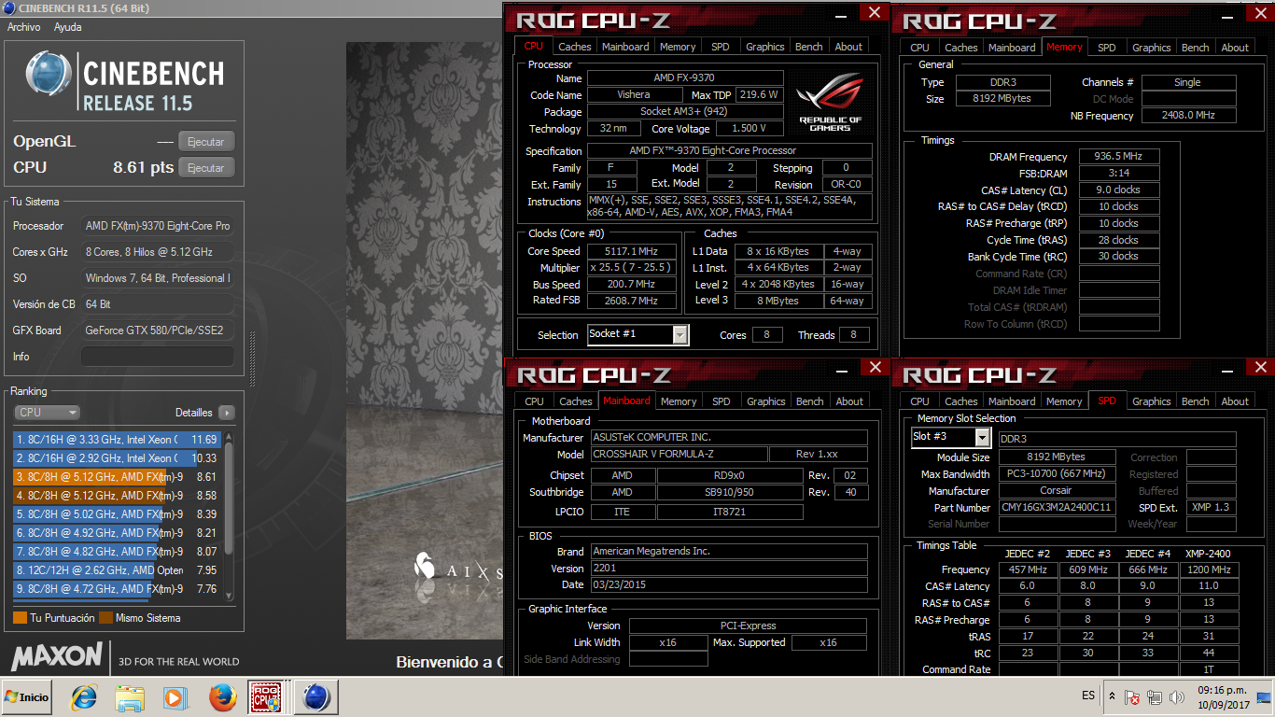Screen dimensions: 1275x717
Task: Click the CROSSHAIR V FORMULA-Z model field
Action: coord(680,455)
